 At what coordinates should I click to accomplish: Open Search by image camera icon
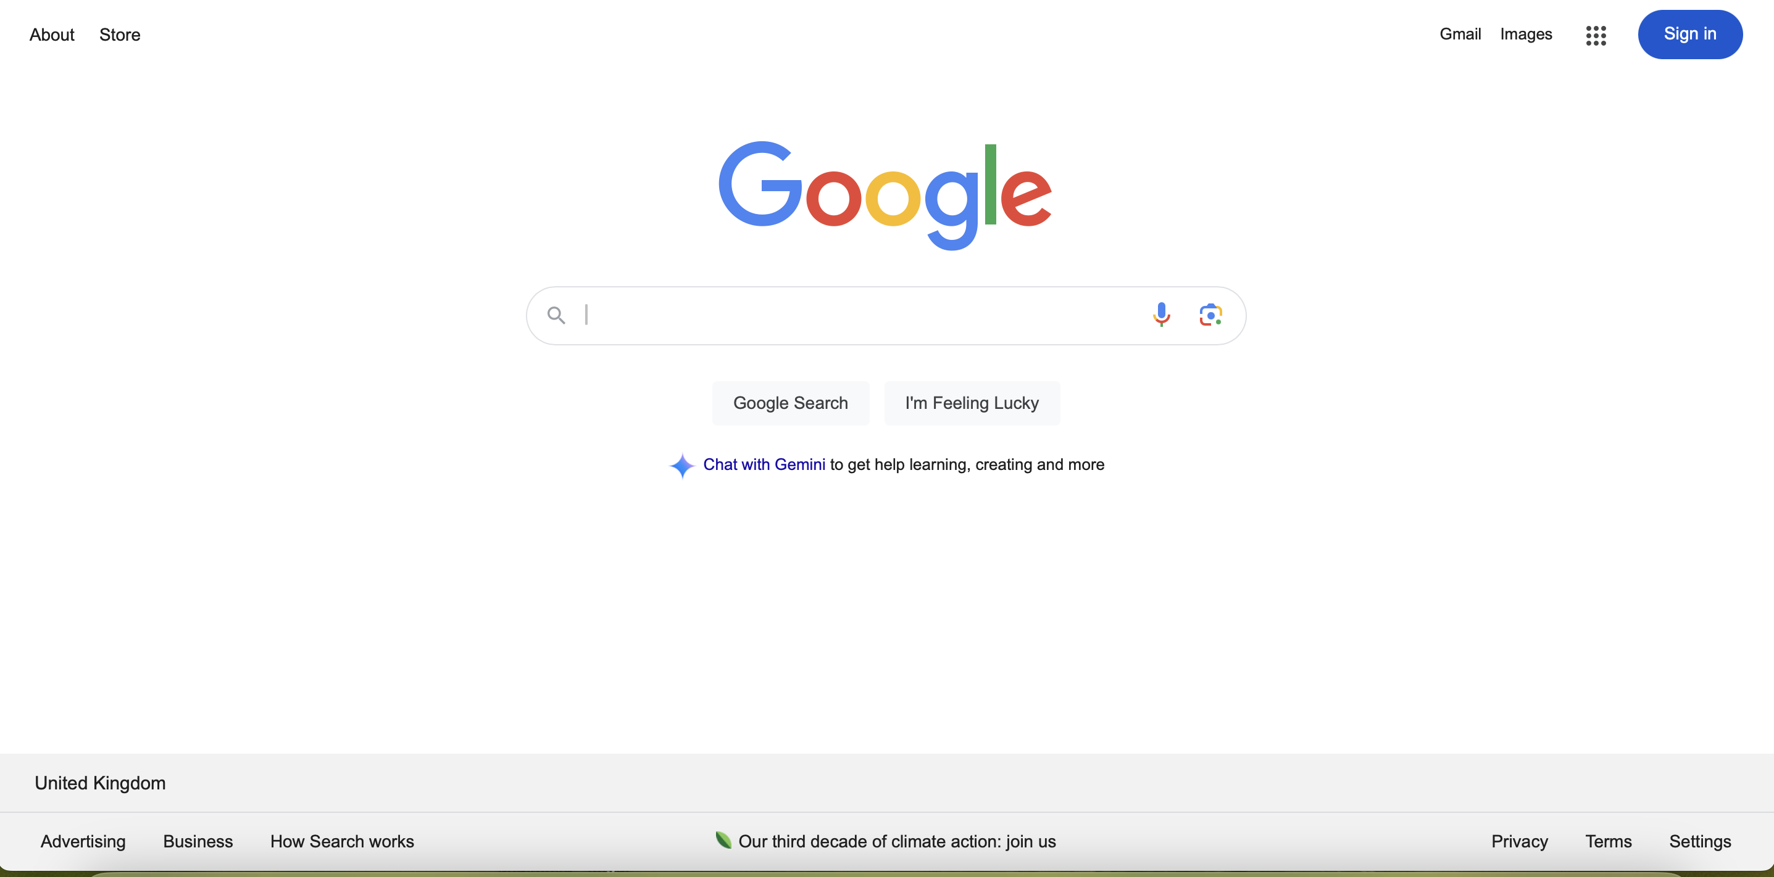[x=1210, y=315]
